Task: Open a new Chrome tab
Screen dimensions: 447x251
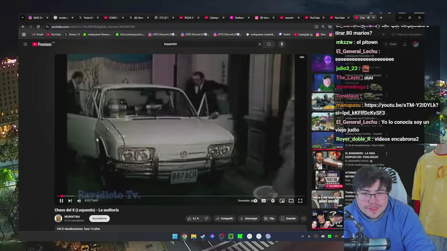Action: (381, 17)
